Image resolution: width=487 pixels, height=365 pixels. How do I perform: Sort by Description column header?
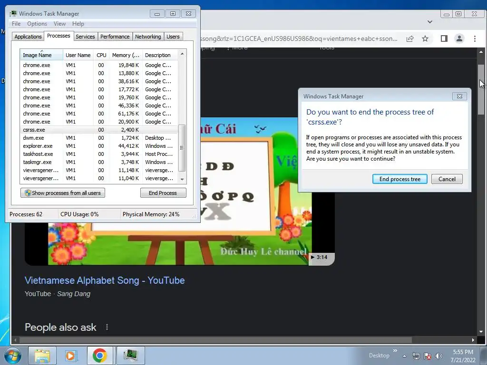coord(160,55)
